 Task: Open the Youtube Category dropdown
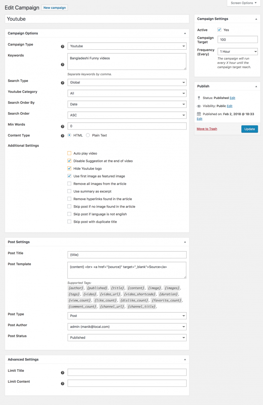127,93
